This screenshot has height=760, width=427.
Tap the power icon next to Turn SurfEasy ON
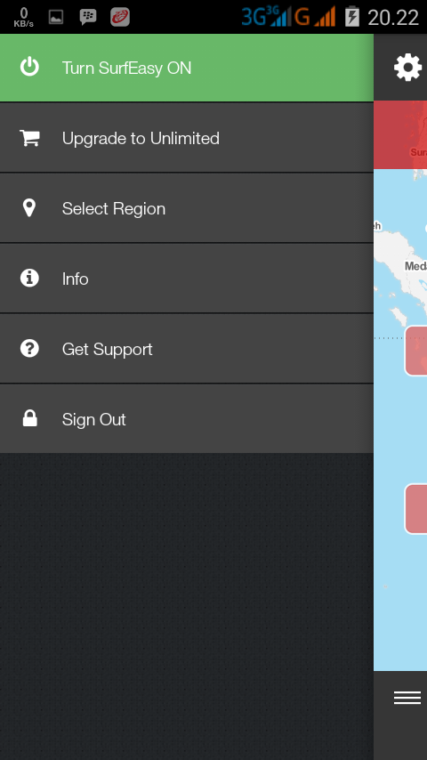click(x=29, y=67)
